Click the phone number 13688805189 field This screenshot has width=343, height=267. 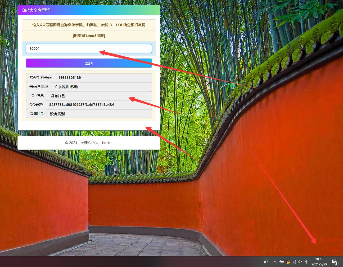(x=103, y=78)
